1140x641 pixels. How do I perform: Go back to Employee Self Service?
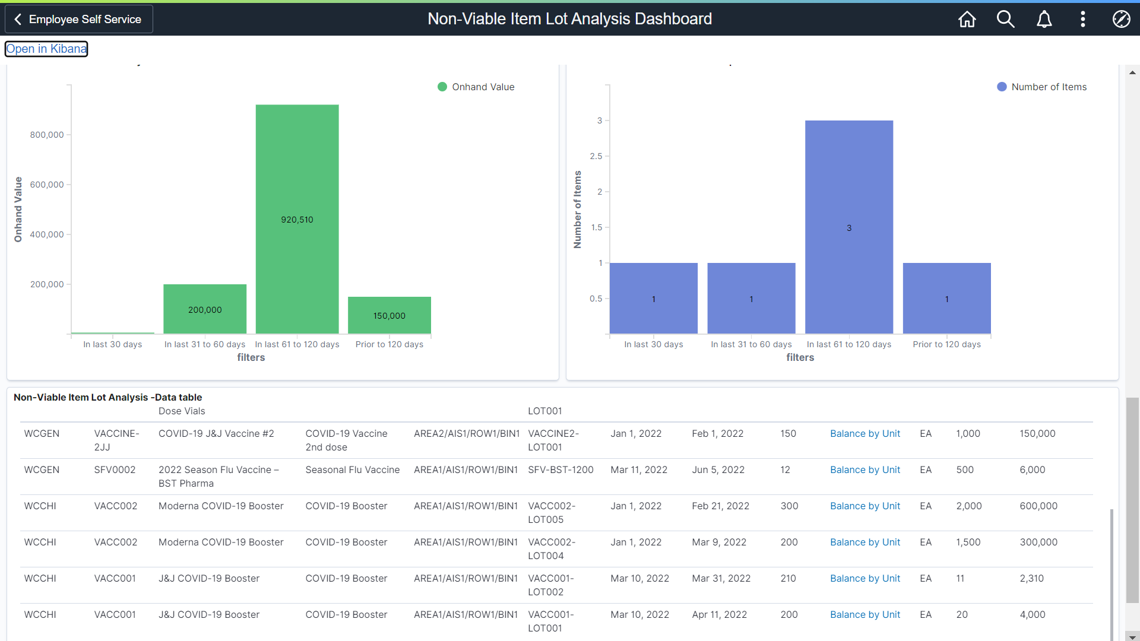78,19
